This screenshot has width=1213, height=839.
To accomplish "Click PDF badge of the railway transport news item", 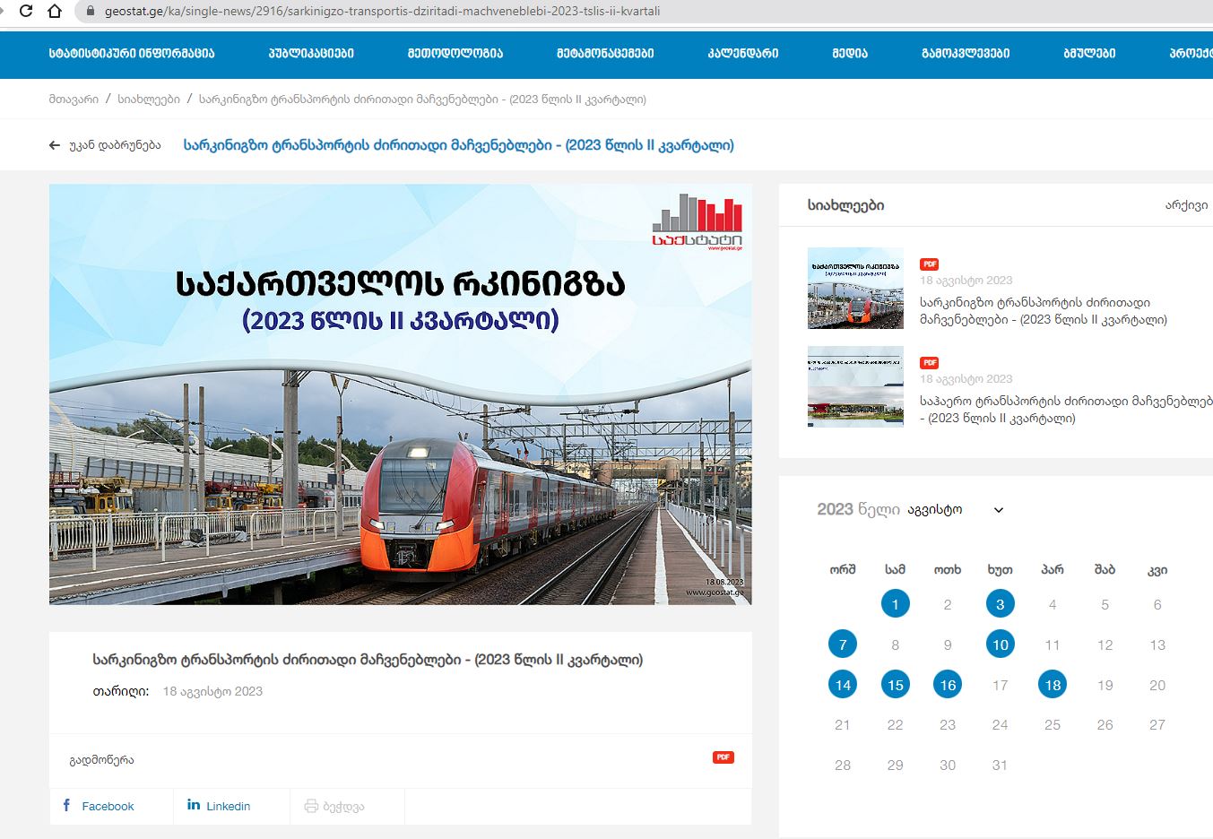I will (930, 264).
